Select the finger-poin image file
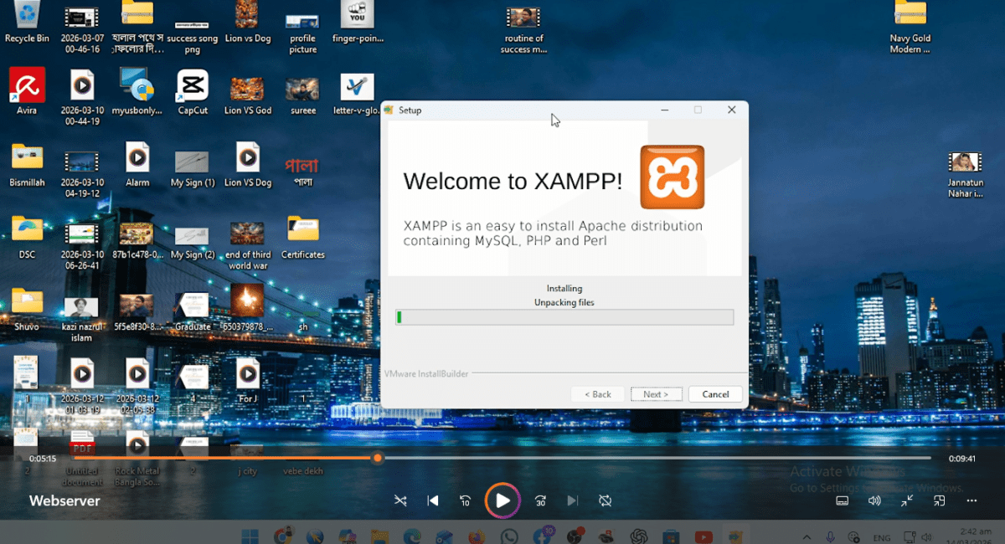Viewport: 1005px width, 544px height. pyautogui.click(x=357, y=23)
